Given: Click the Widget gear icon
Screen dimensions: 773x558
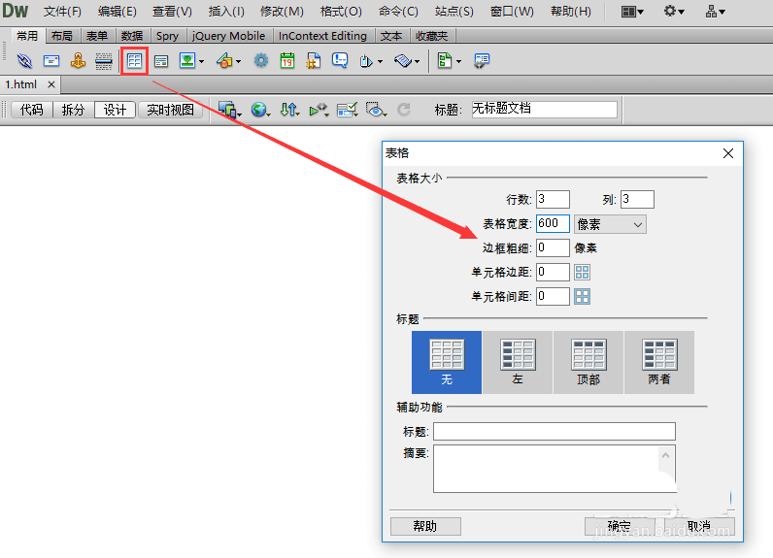Looking at the screenshot, I should click(261, 61).
